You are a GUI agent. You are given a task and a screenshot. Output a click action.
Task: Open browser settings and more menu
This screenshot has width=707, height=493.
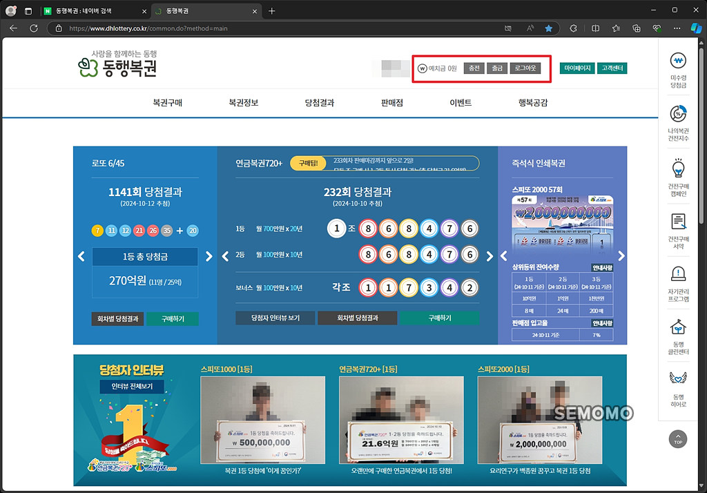pyautogui.click(x=677, y=28)
